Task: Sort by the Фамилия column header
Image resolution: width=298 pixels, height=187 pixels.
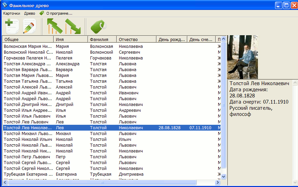Action: click(102, 39)
